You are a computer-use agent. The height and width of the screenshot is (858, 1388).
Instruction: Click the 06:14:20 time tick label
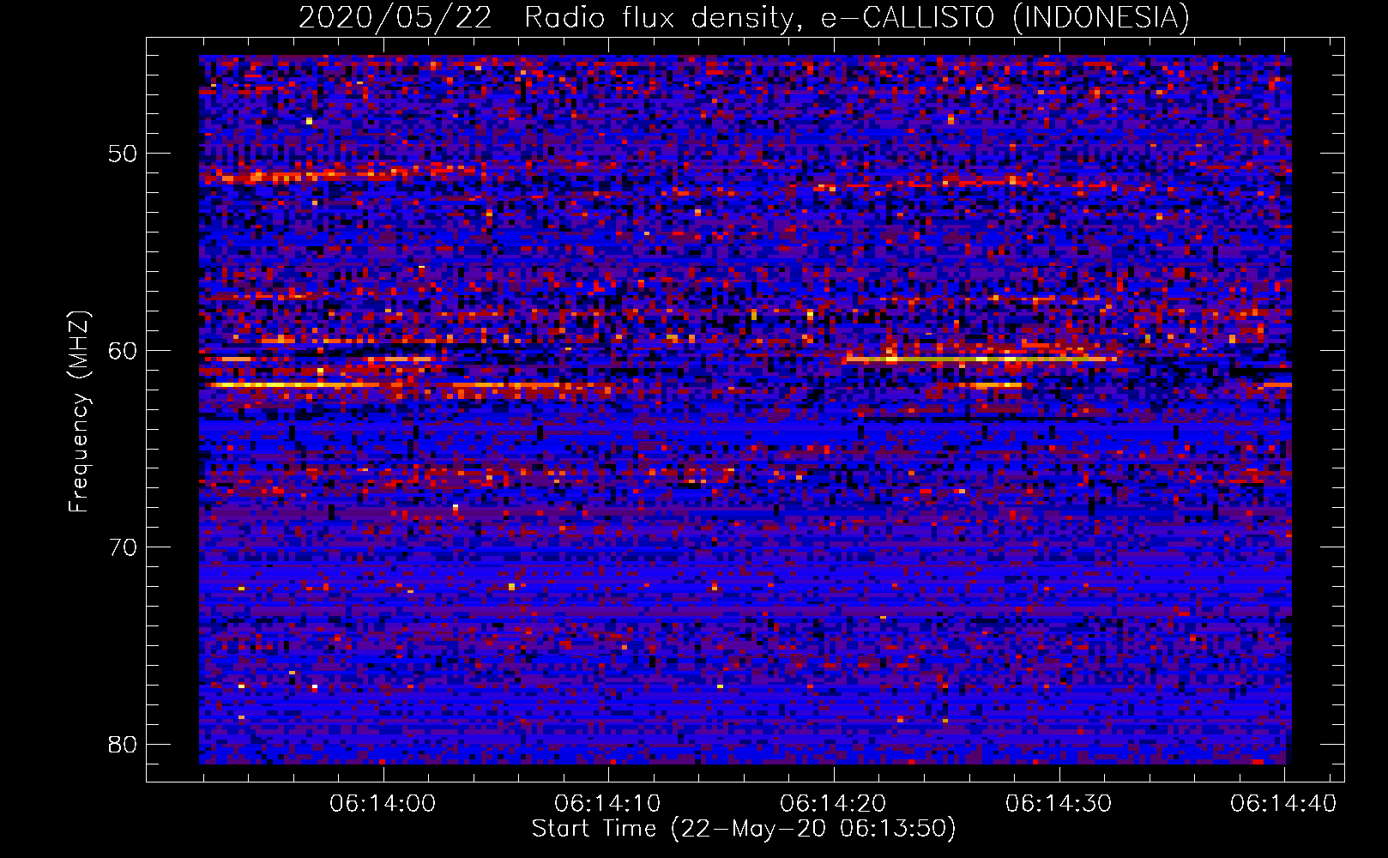click(x=833, y=804)
